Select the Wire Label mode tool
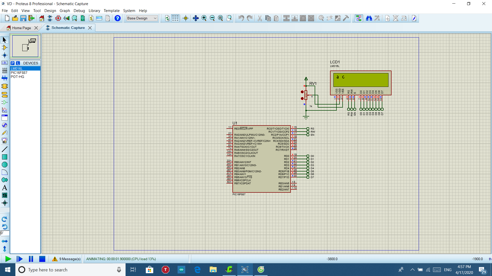 [x=4, y=63]
